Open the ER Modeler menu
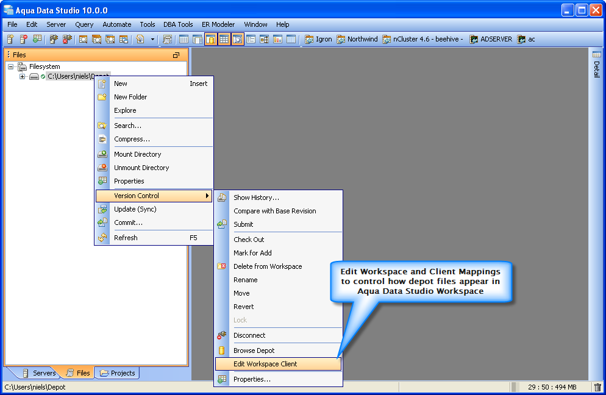 coord(218,24)
